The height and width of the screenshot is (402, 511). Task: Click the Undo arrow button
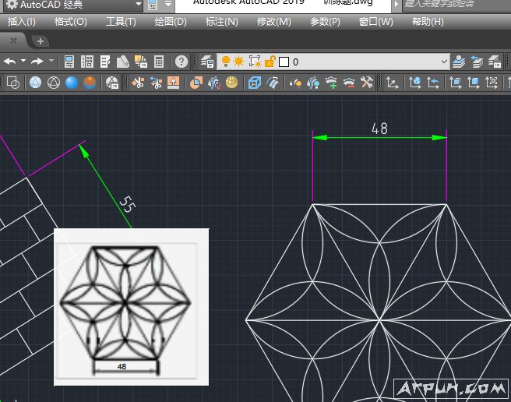10,62
